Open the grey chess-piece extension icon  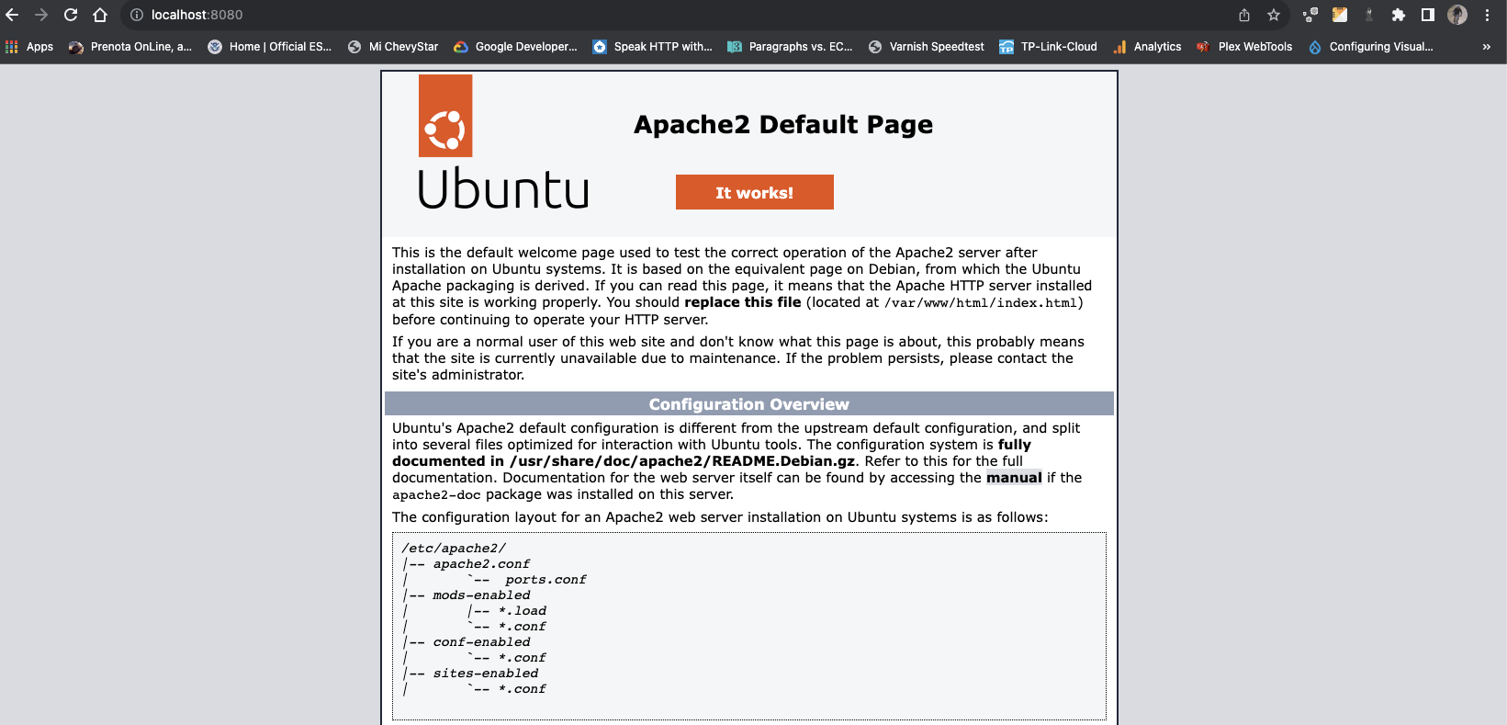(1369, 15)
